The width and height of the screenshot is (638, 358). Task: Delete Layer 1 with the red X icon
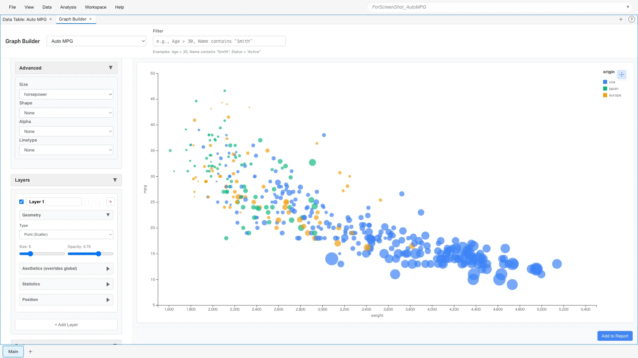[x=110, y=202]
